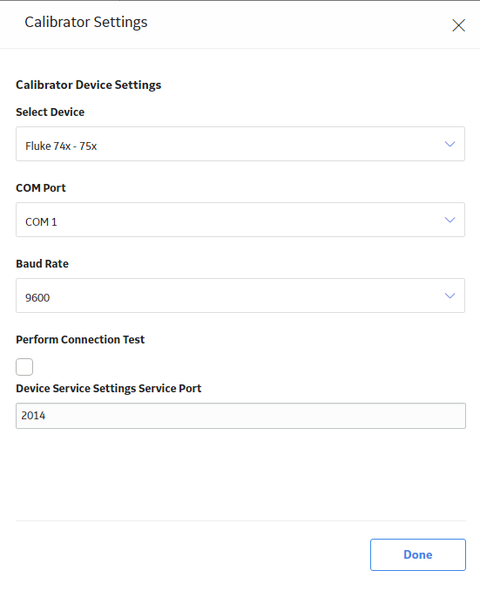The image size is (480, 591).
Task: Click the Calibrator Settings dialog title
Action: 86,23
